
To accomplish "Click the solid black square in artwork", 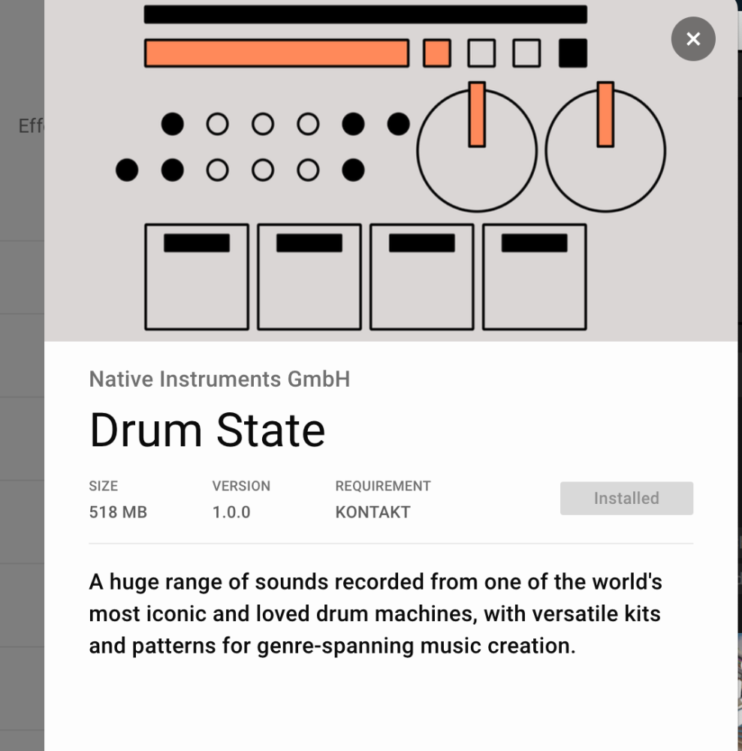I will coord(573,53).
